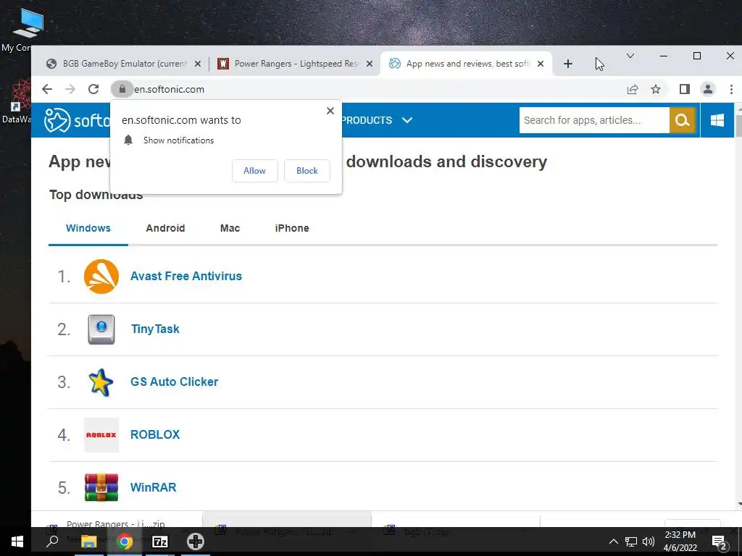Click the Search for apps field

pyautogui.click(x=594, y=120)
